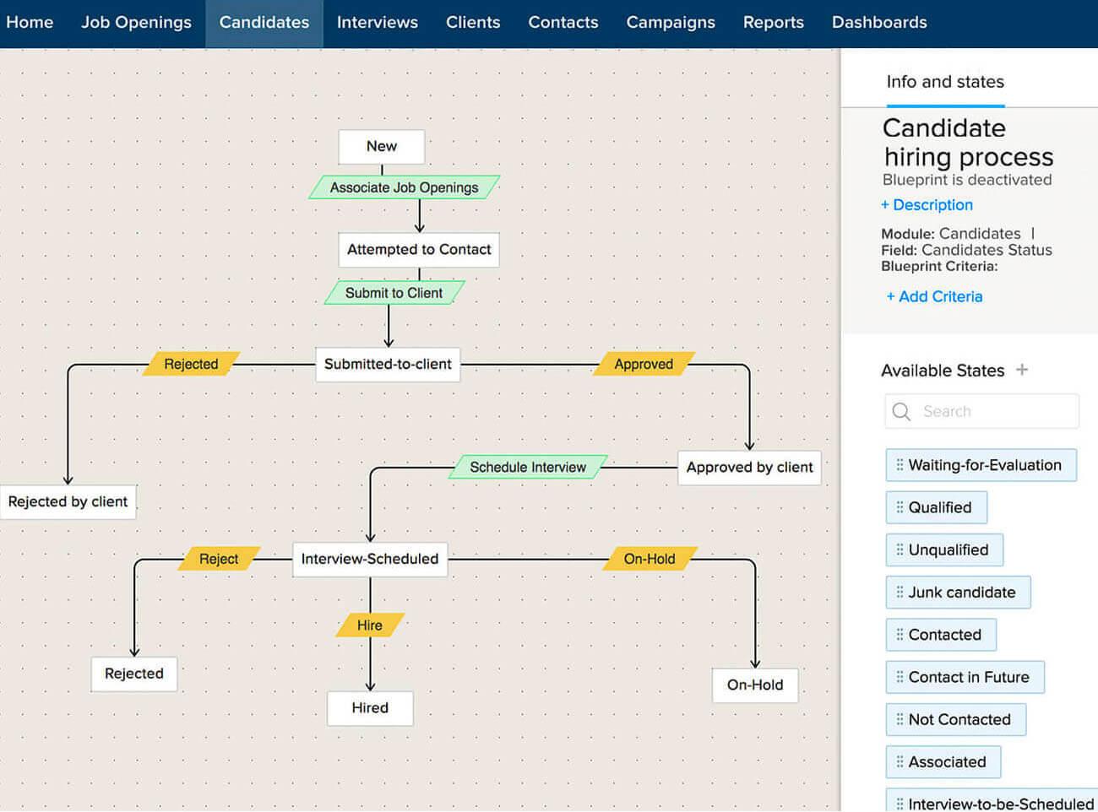Switch to the Candidates module tab
Image resolution: width=1098 pixels, height=812 pixels.
[x=264, y=23]
